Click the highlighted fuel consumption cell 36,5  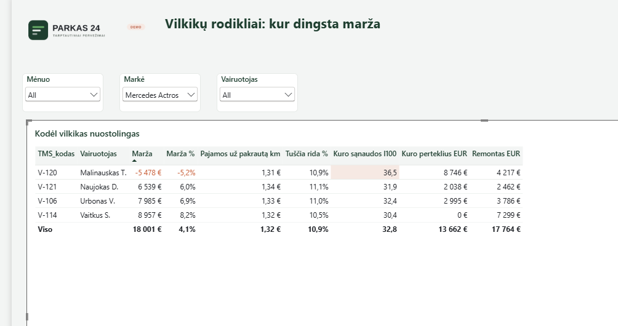365,172
